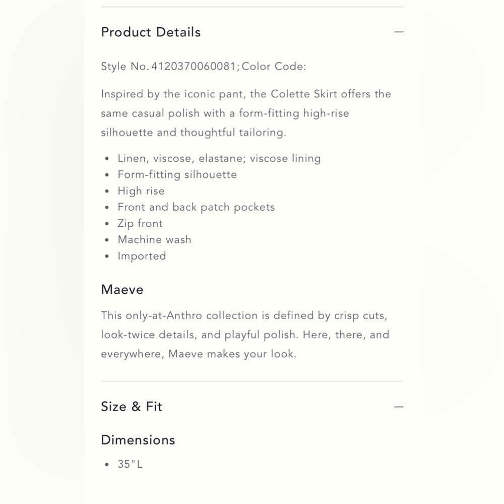Click Front and back patch pockets bullet

(196, 207)
